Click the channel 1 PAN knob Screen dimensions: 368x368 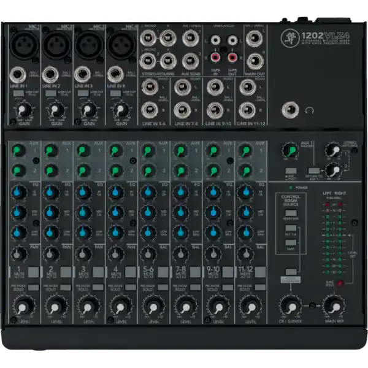[18, 254]
